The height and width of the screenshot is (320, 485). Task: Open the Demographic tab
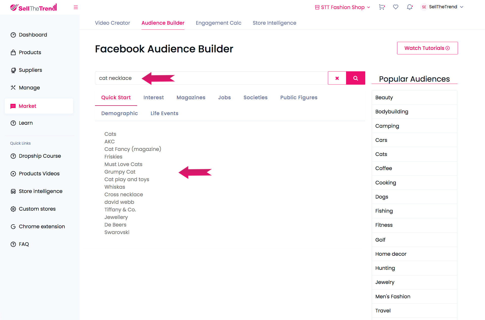[x=119, y=113]
